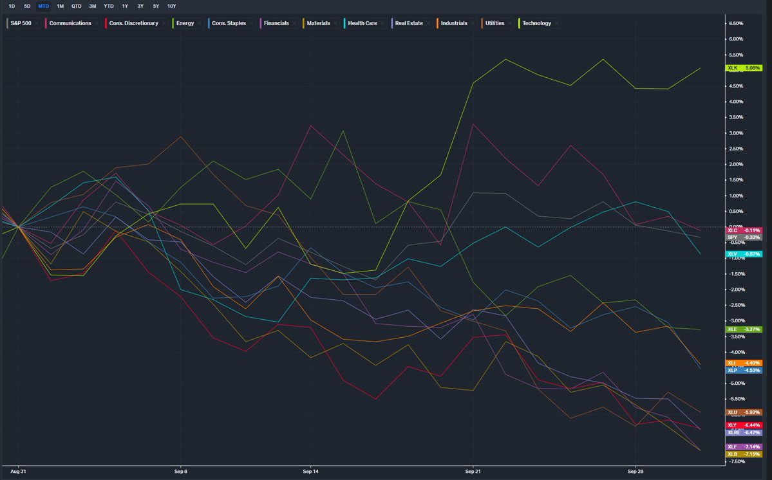This screenshot has height=480, width=772.
Task: Click the XLU -5.92% price tag
Action: (x=744, y=412)
